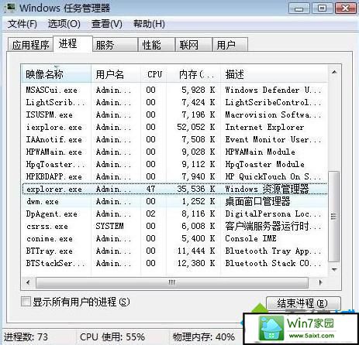
Task: Click the HPWAMain Module description
Action: click(x=260, y=152)
